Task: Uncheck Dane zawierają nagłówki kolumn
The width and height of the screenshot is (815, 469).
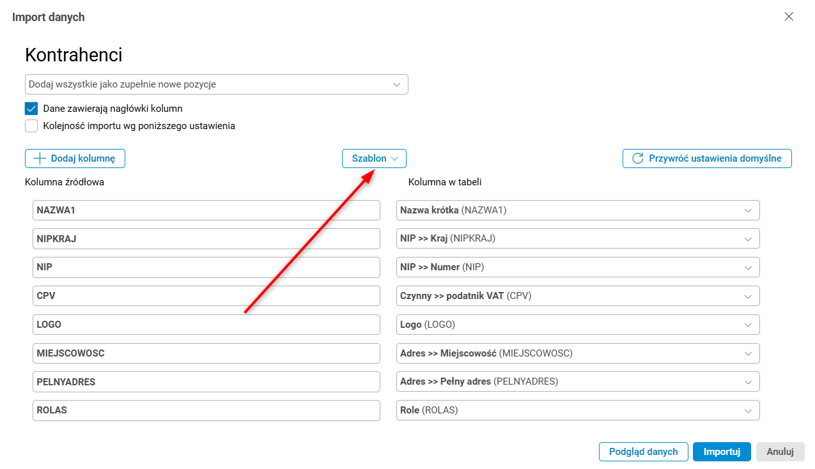Action: click(31, 109)
